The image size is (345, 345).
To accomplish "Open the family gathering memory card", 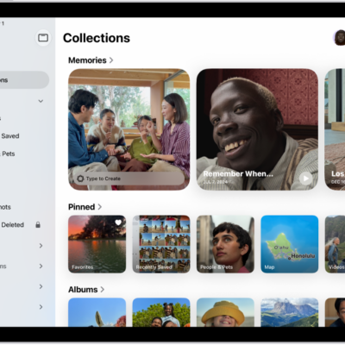I will [129, 129].
